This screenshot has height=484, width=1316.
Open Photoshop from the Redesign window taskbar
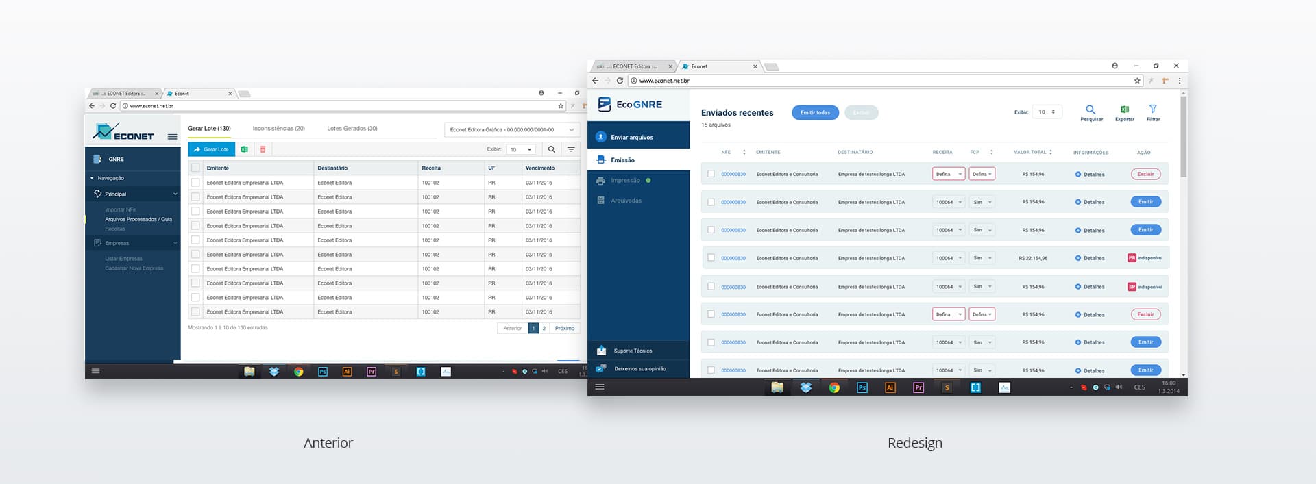point(862,387)
